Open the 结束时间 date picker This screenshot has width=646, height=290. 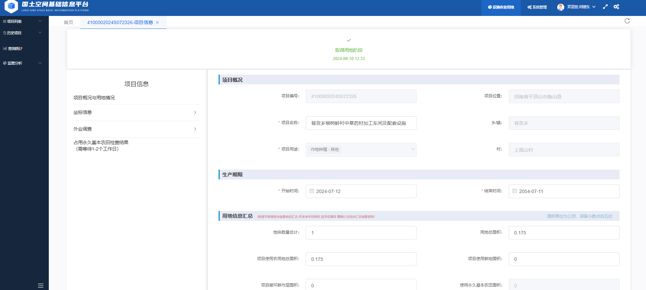[x=564, y=191]
